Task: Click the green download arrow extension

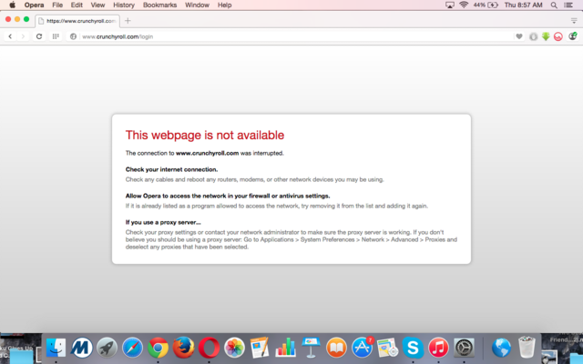Action: [546, 36]
